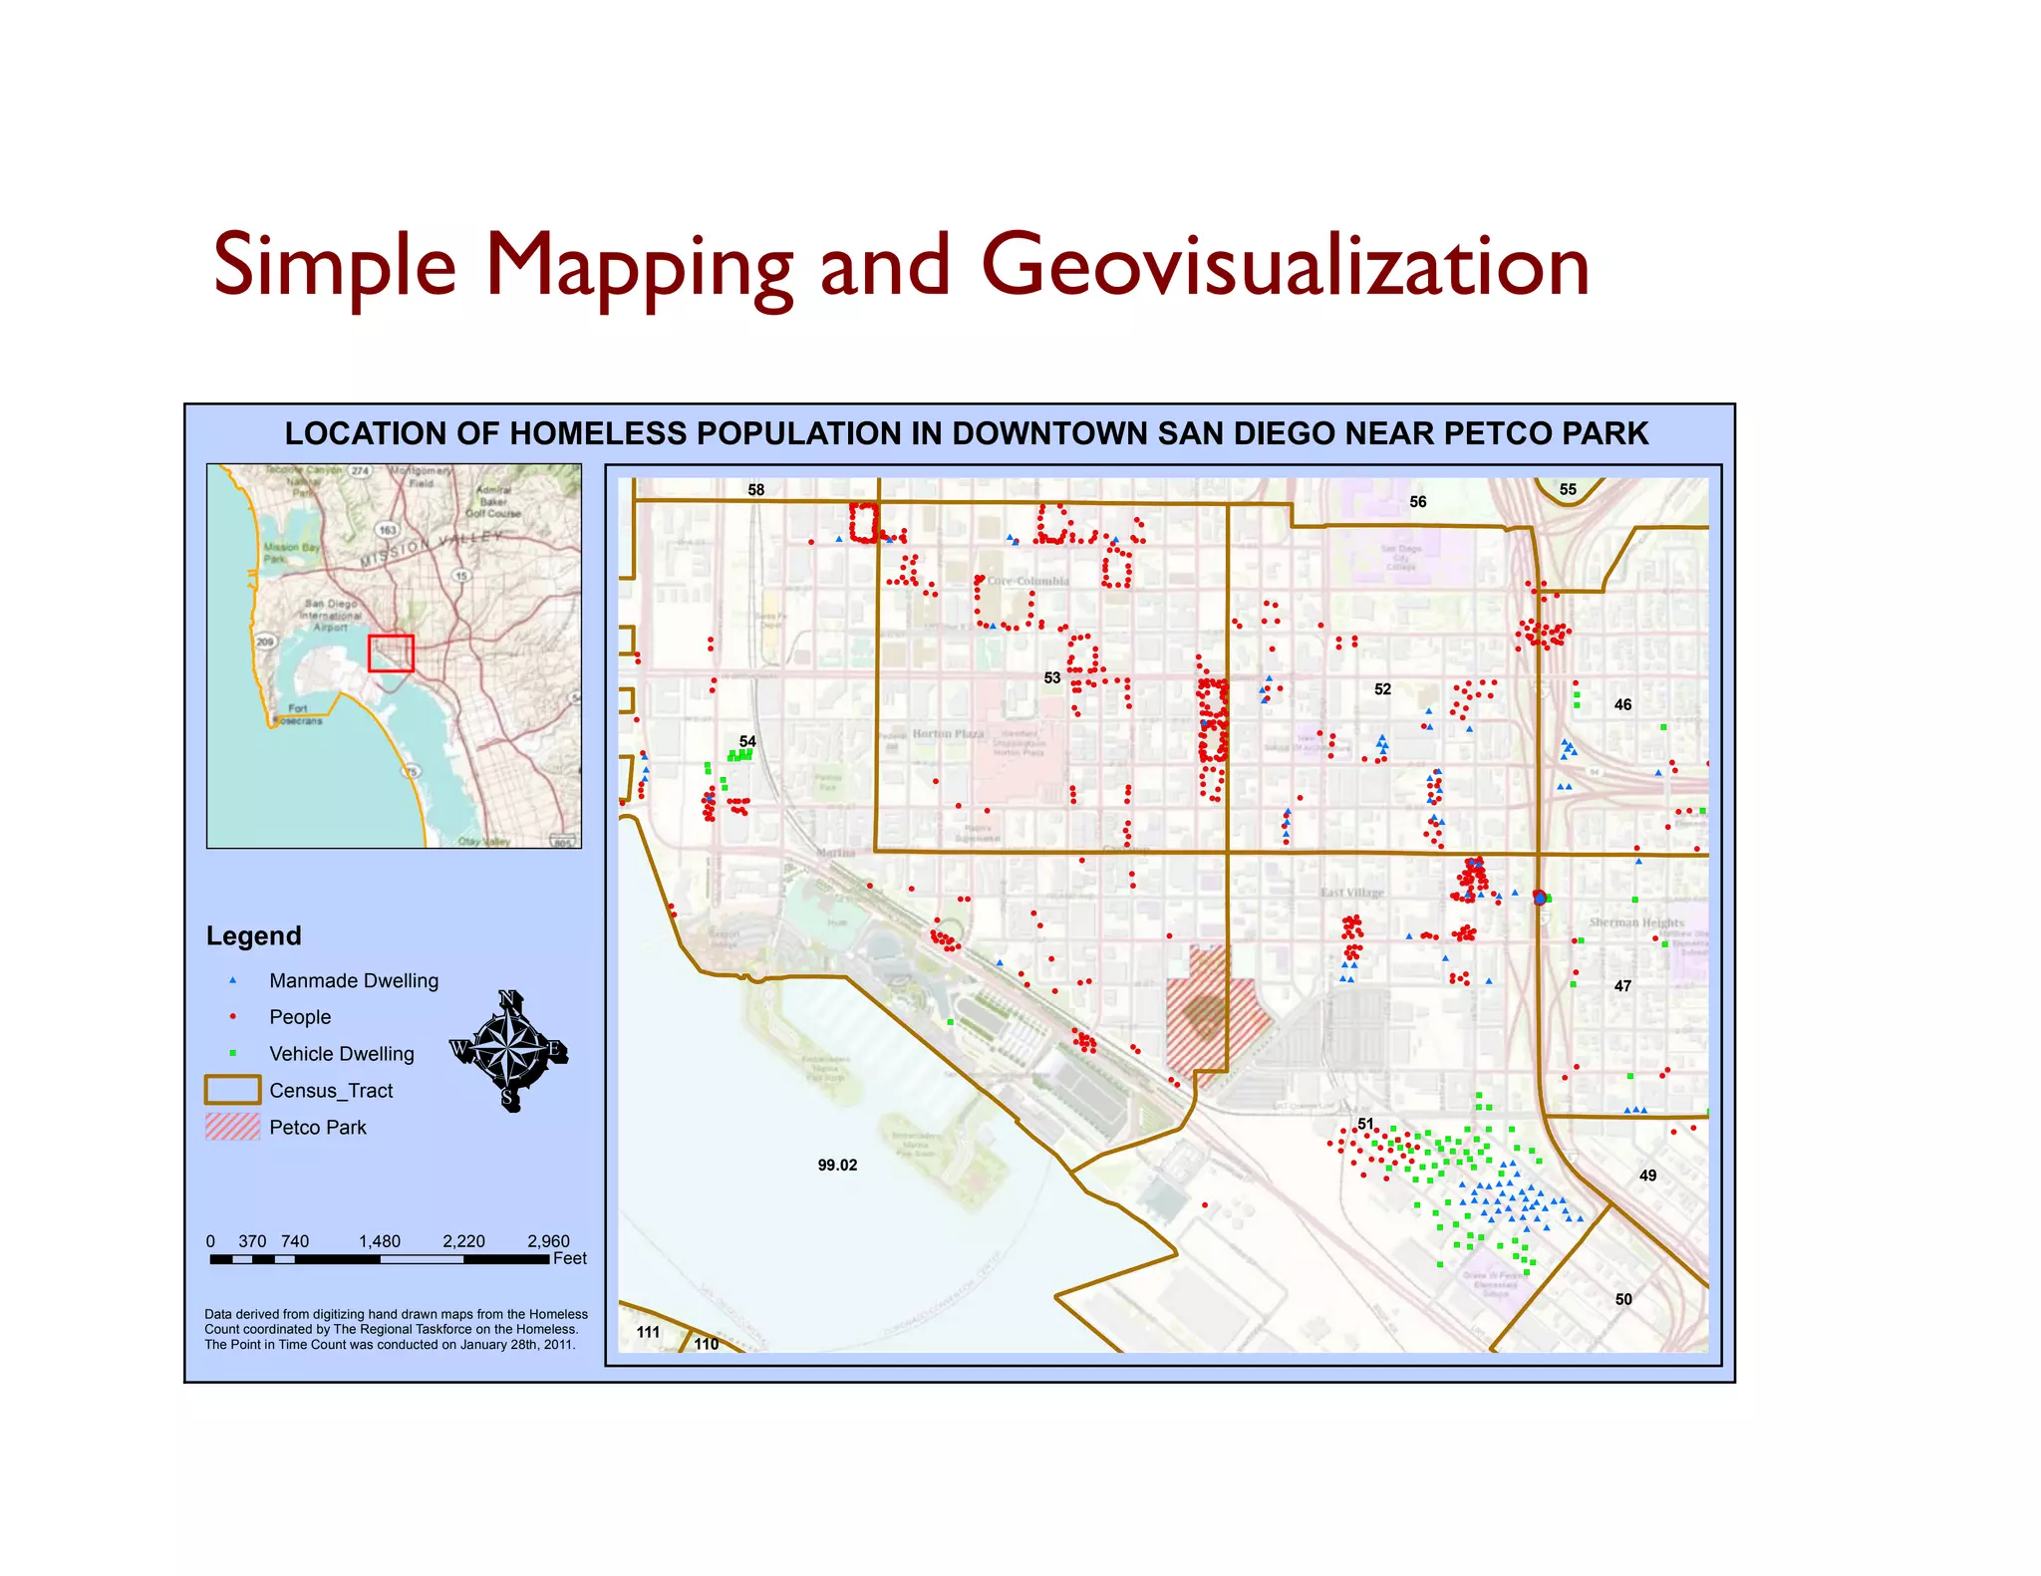Screen dimensions: 2041x1576
Task: Click the 'Vehicle Dwelling' legend label
Action: (342, 1054)
